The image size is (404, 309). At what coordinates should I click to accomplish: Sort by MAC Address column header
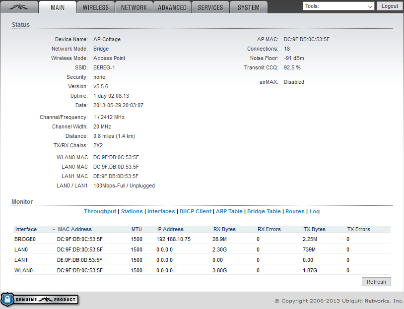click(x=75, y=229)
